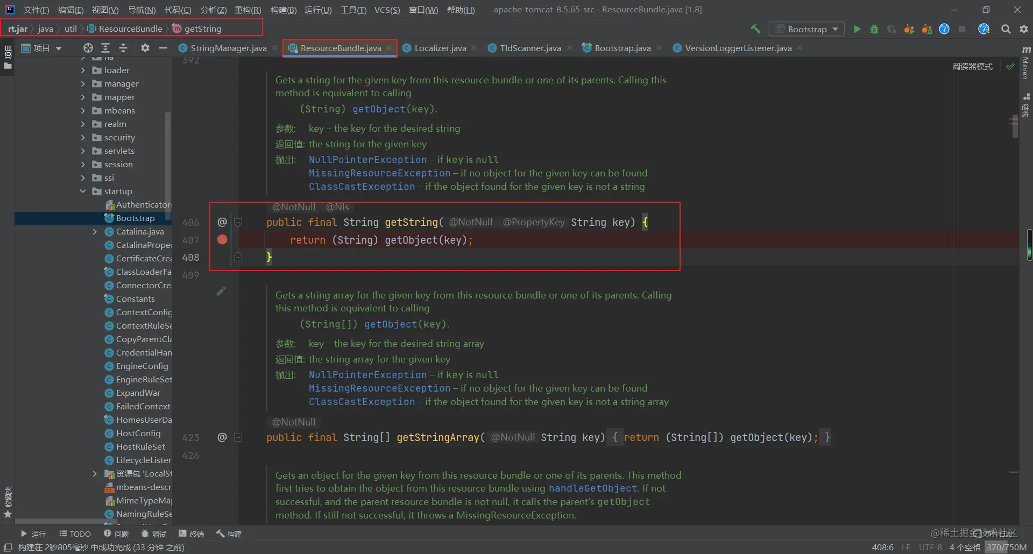Click the inspection checkmark indicator
This screenshot has width=1033, height=554.
[x=1010, y=66]
